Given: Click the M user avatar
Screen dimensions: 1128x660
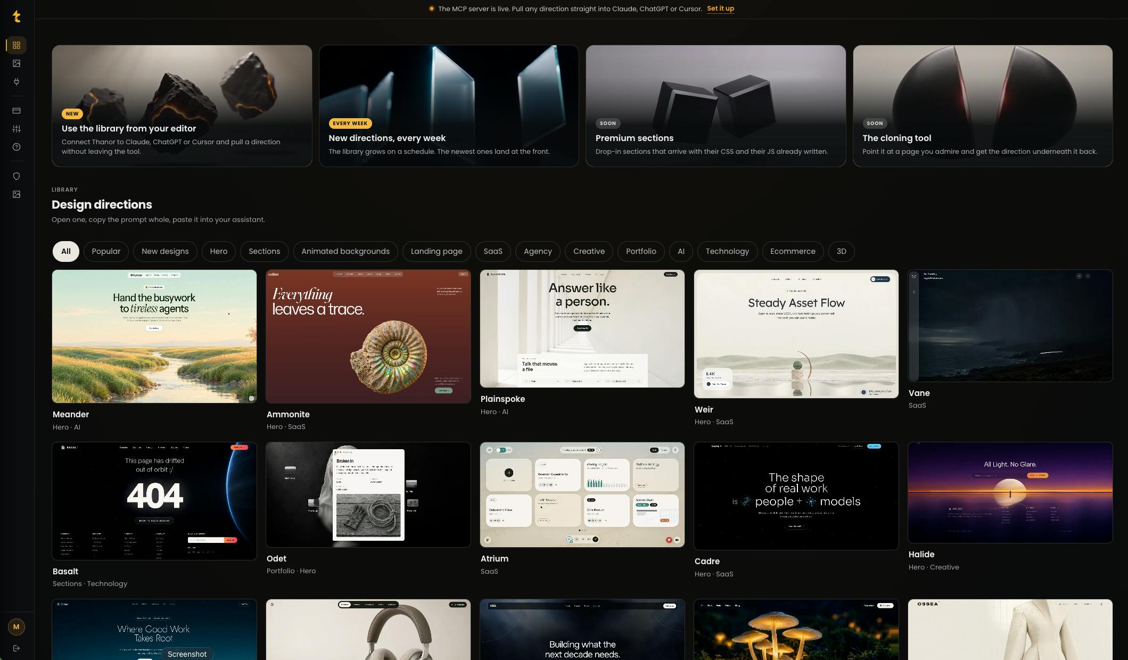Looking at the screenshot, I should [x=17, y=626].
